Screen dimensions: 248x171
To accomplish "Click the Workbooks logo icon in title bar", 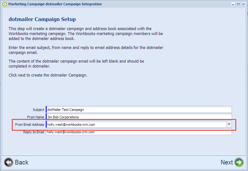I will click(x=5, y=4).
